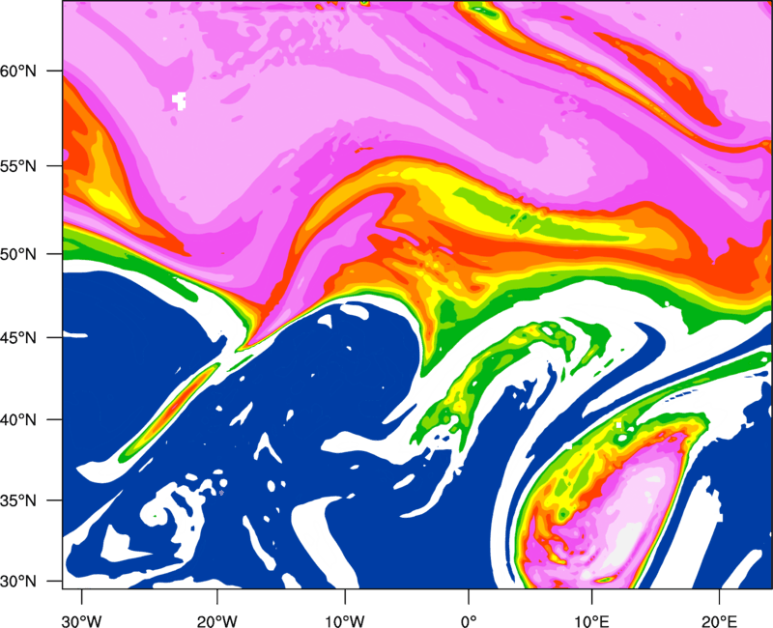The height and width of the screenshot is (628, 773).
Task: Click the 30°W longitude label
Action: [82, 621]
